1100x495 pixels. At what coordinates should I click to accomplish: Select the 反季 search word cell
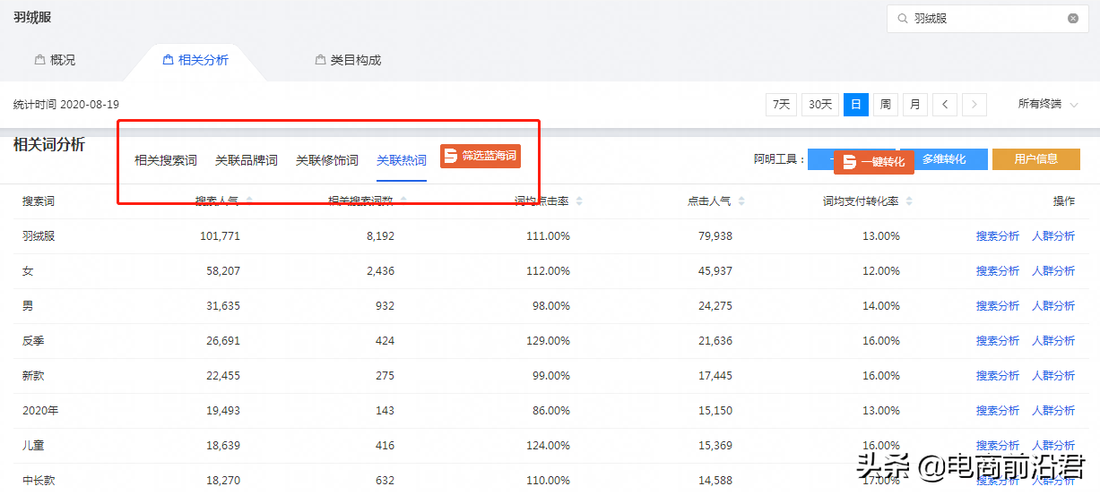(33, 341)
